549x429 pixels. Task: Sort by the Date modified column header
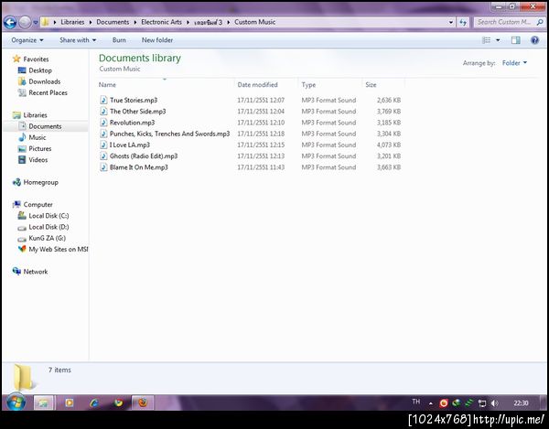(257, 85)
